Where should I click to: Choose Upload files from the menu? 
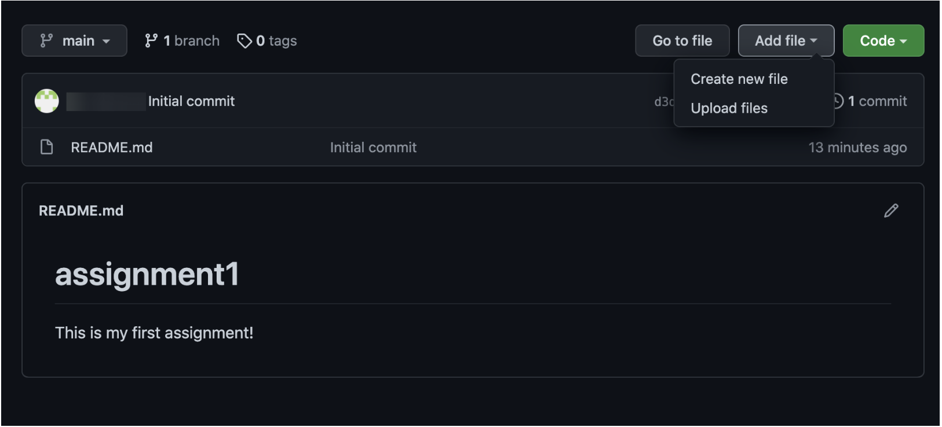[729, 108]
